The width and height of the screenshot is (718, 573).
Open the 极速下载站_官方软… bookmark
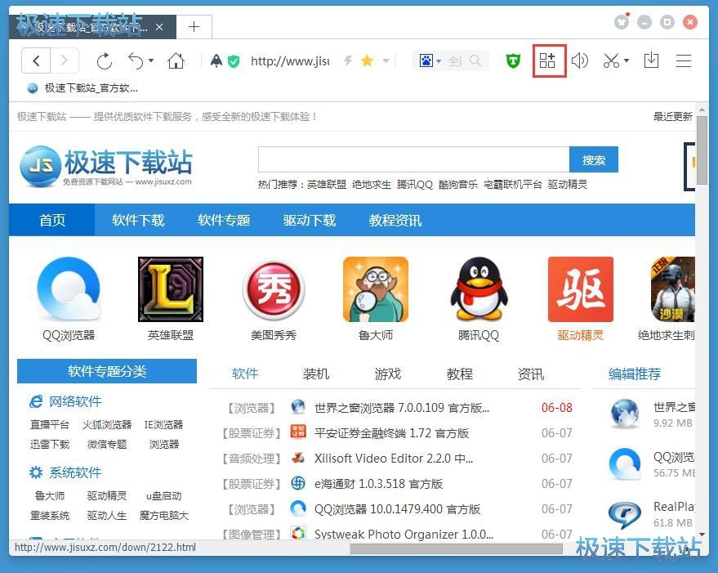tap(83, 88)
